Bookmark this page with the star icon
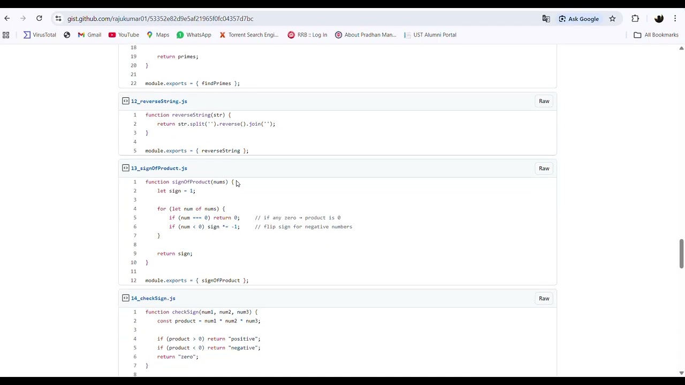Viewport: 685px width, 385px height. [612, 19]
